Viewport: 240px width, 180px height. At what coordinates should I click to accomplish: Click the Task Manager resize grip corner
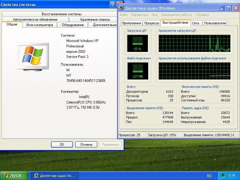click(x=238, y=136)
